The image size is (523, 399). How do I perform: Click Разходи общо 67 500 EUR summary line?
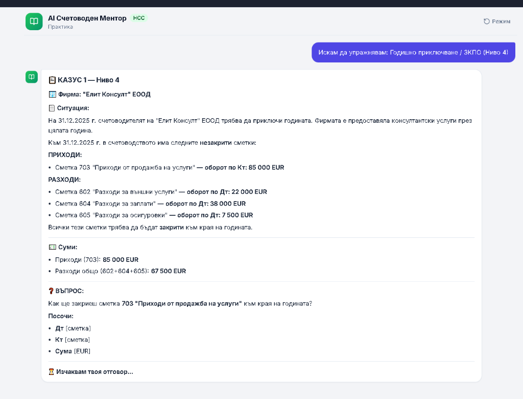(x=121, y=271)
